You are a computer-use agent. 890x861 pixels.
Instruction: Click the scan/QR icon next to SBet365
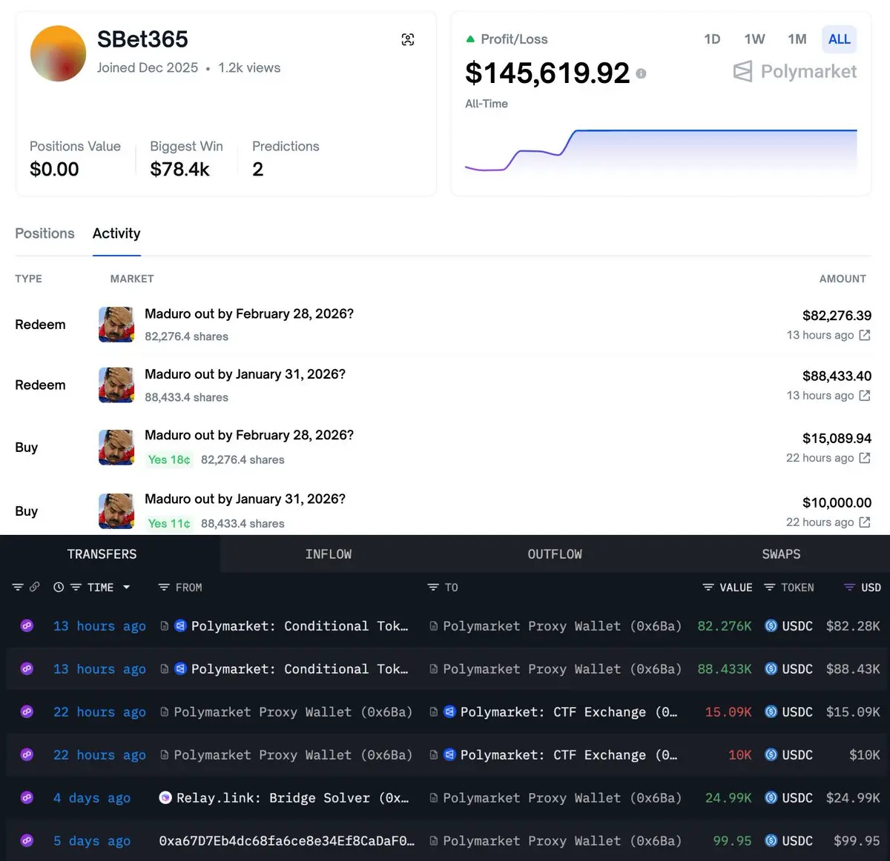[x=408, y=40]
